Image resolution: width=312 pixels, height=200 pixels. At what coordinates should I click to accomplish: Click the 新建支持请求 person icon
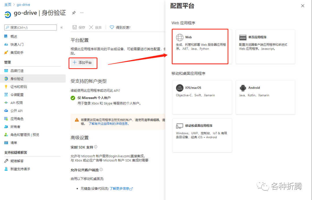(x=6, y=169)
